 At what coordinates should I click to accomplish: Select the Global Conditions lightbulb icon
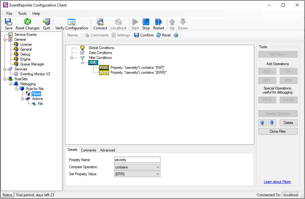point(82,48)
